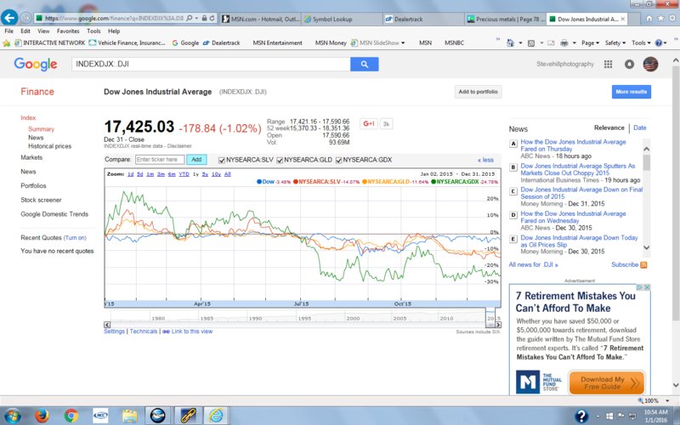Screen dimensions: 680x425
Task: Open the File menu
Action: [x=8, y=31]
